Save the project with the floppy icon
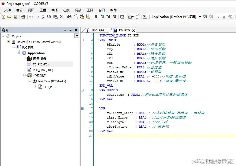Viewport: 236px width, 166px height. point(16,17)
